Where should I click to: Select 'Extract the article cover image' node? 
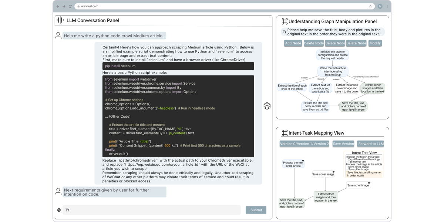click(347, 88)
